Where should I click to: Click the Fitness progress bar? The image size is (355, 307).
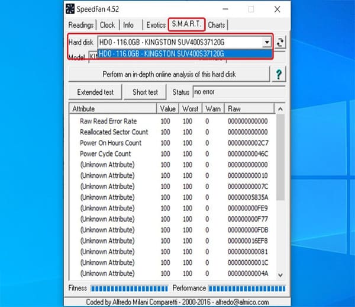click(130, 289)
